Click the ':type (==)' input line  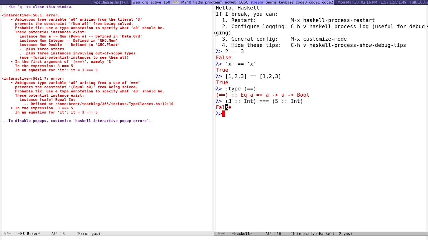click(241, 89)
